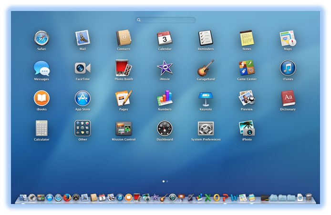Open Calendar from the Launchpad grid
Screen dimensions: 331x215
click(165, 38)
